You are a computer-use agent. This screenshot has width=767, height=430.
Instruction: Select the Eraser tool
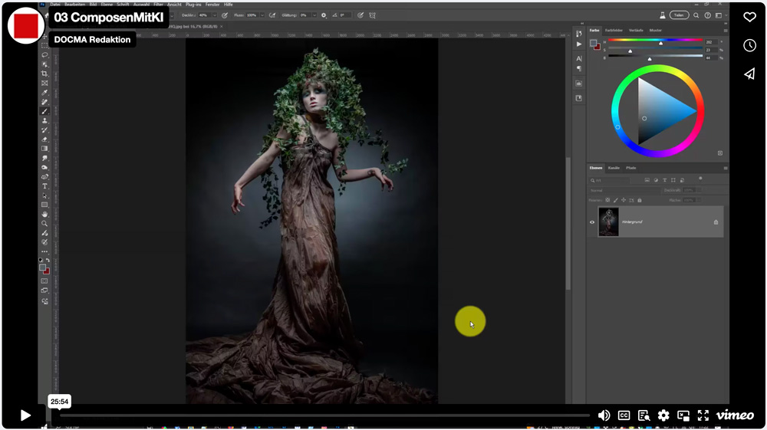[44, 140]
